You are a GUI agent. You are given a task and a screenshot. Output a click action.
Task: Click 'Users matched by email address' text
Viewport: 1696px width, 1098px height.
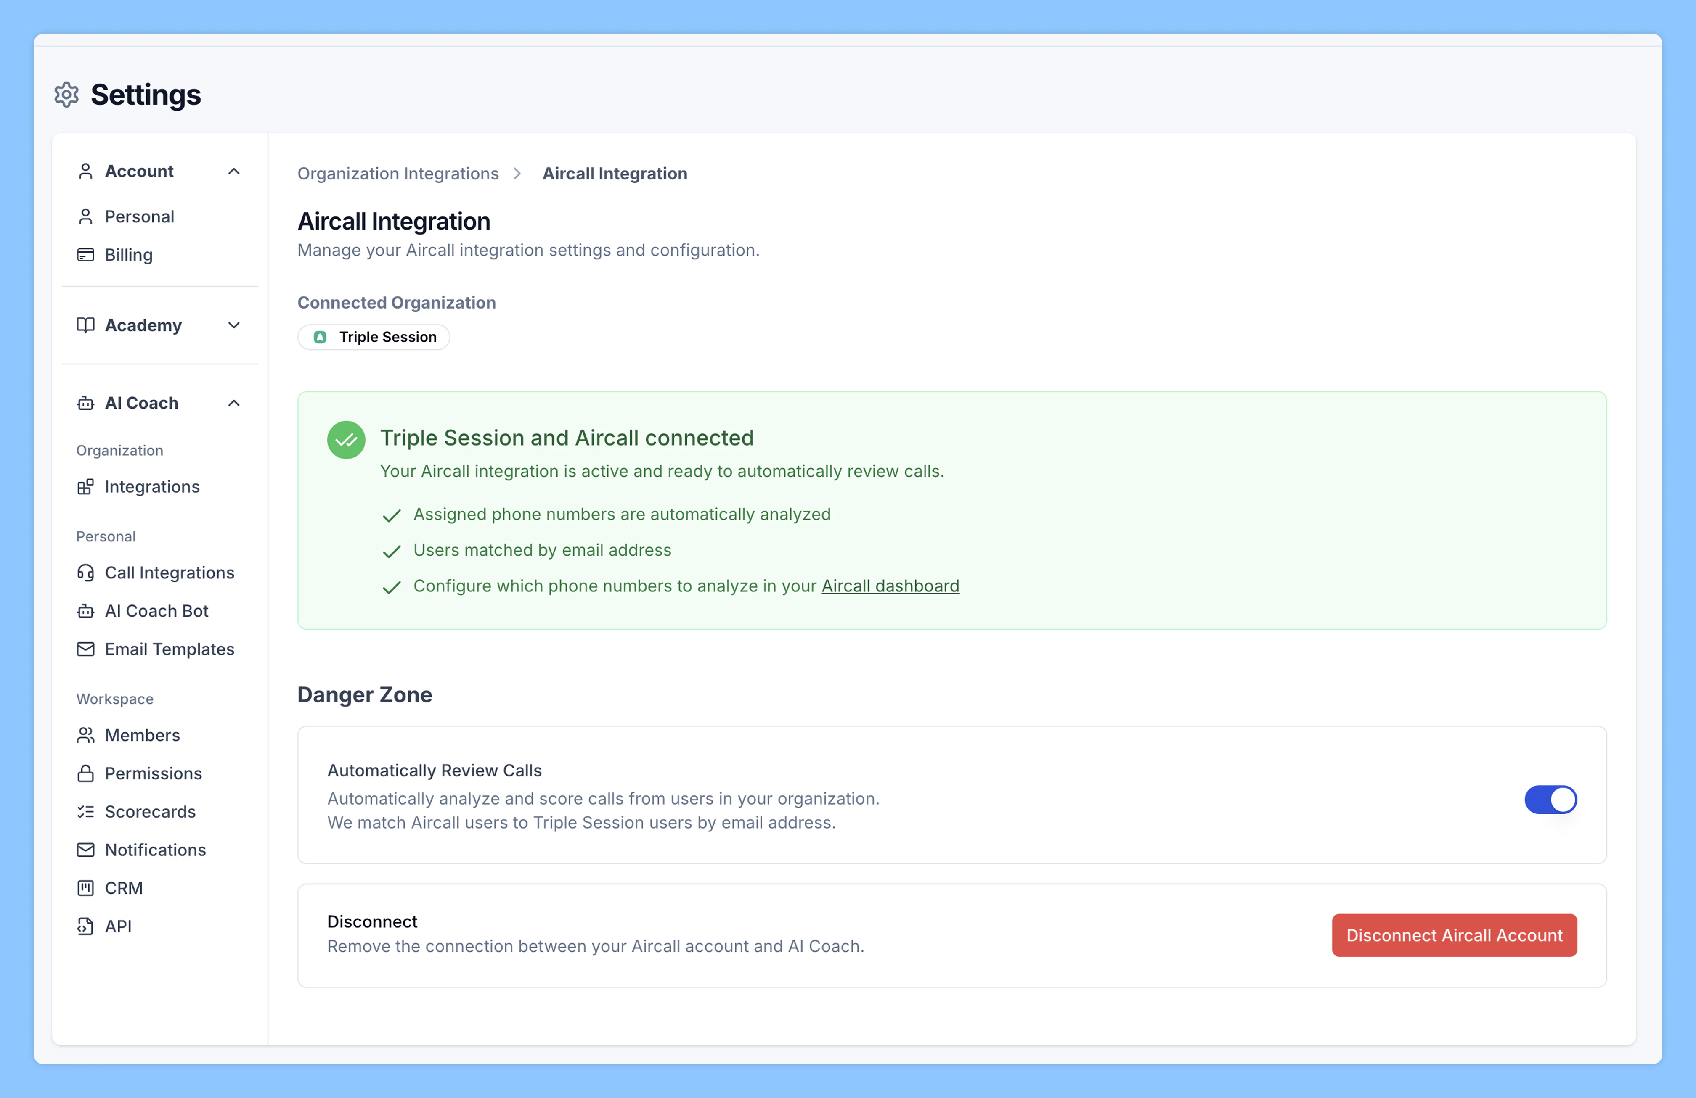[542, 550]
